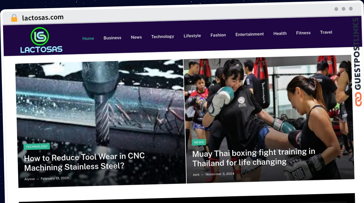
Task: Open the Travel menu item
Action: (326, 32)
